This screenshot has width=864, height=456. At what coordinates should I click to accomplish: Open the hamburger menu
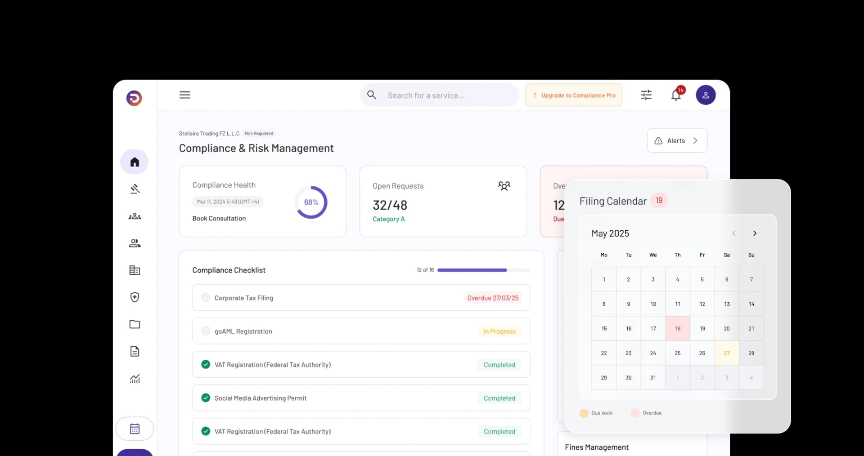pos(185,95)
